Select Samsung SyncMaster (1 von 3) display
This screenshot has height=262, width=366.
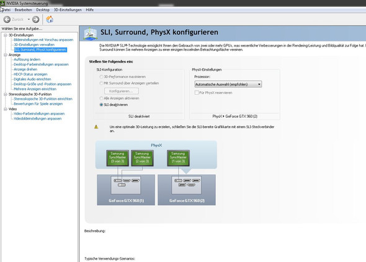178,158
